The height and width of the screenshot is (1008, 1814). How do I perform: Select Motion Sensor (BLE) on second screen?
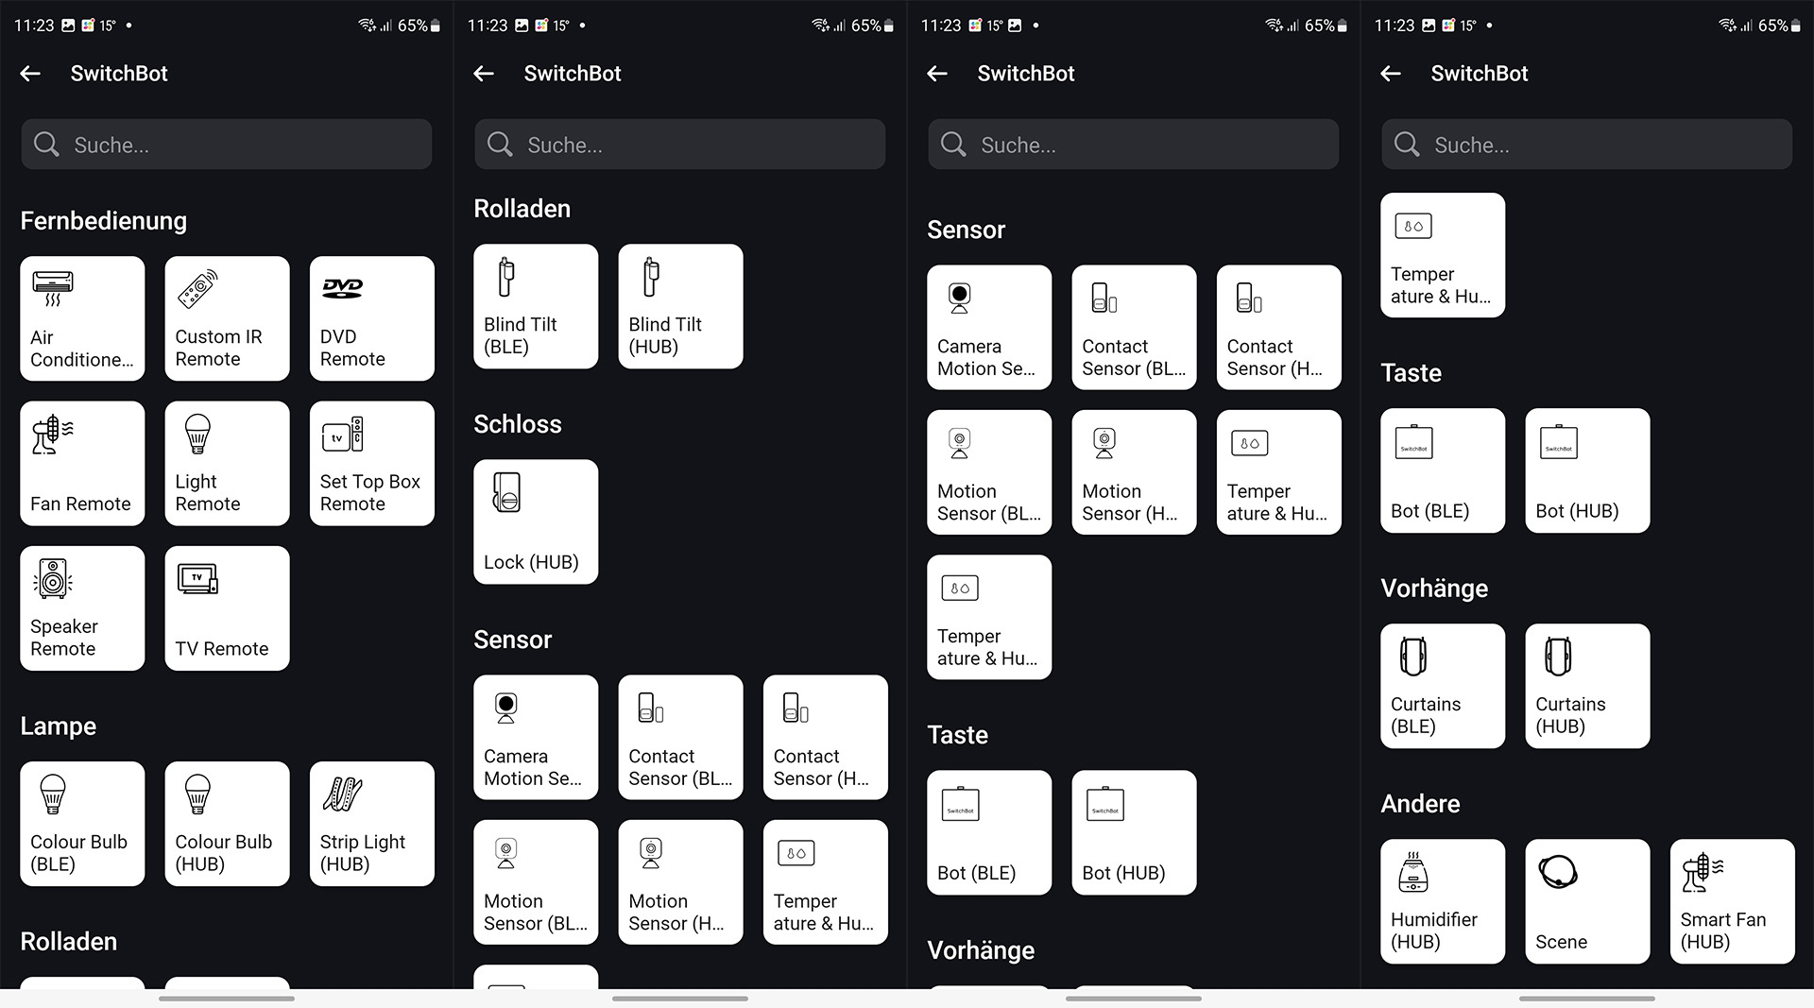(x=536, y=882)
